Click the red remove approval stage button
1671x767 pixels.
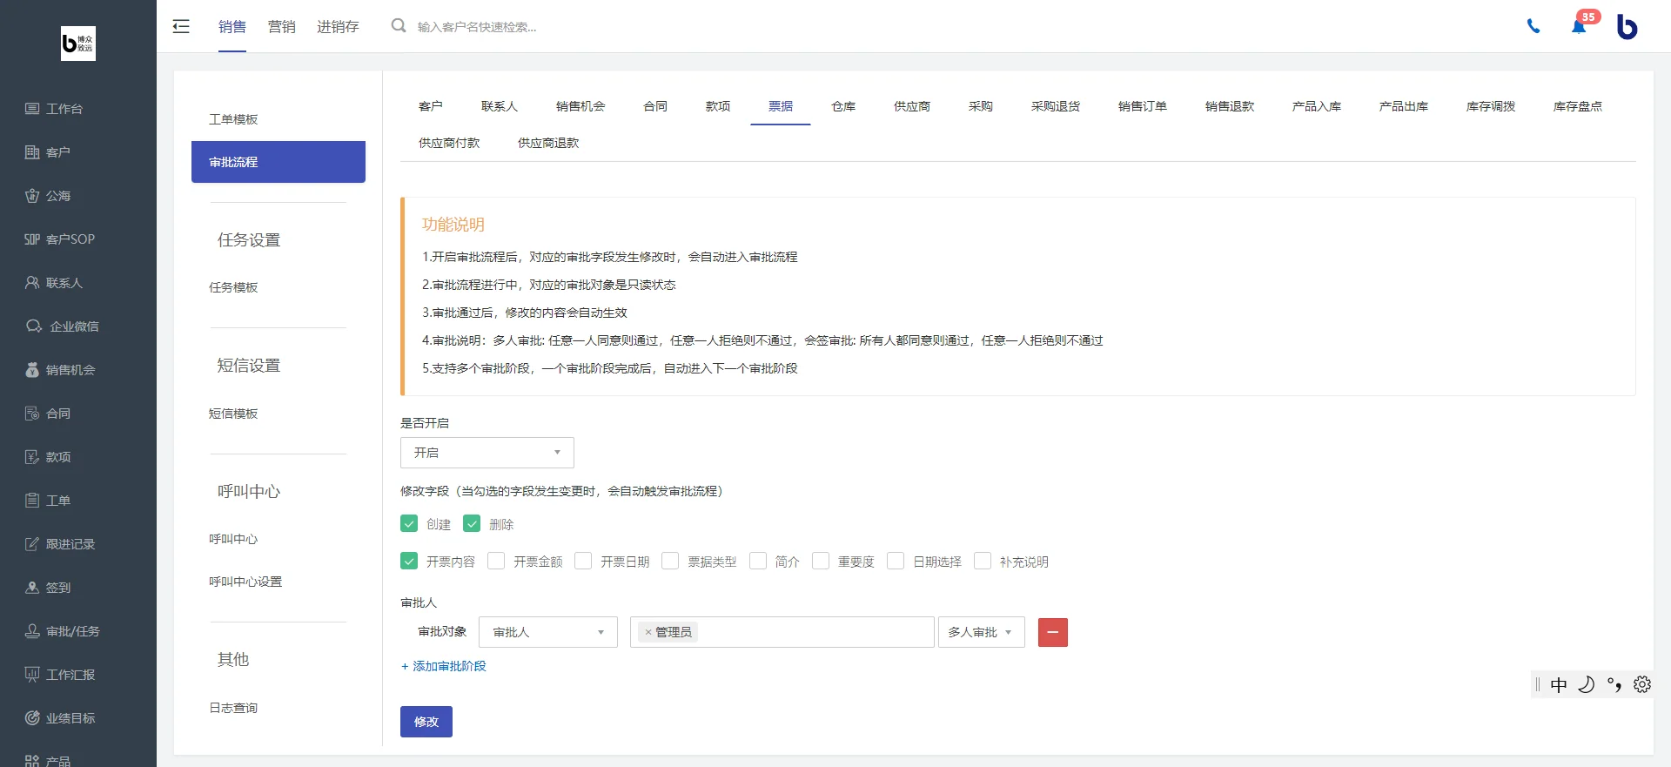1053,632
